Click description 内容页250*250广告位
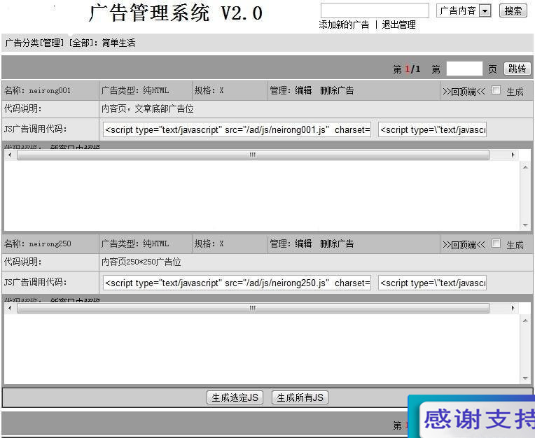 click(x=141, y=262)
